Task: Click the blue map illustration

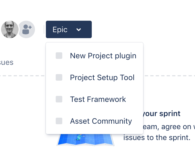Action: pos(85,140)
